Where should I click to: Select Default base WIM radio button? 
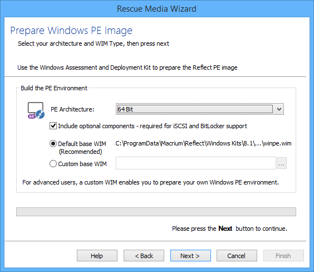[53, 144]
